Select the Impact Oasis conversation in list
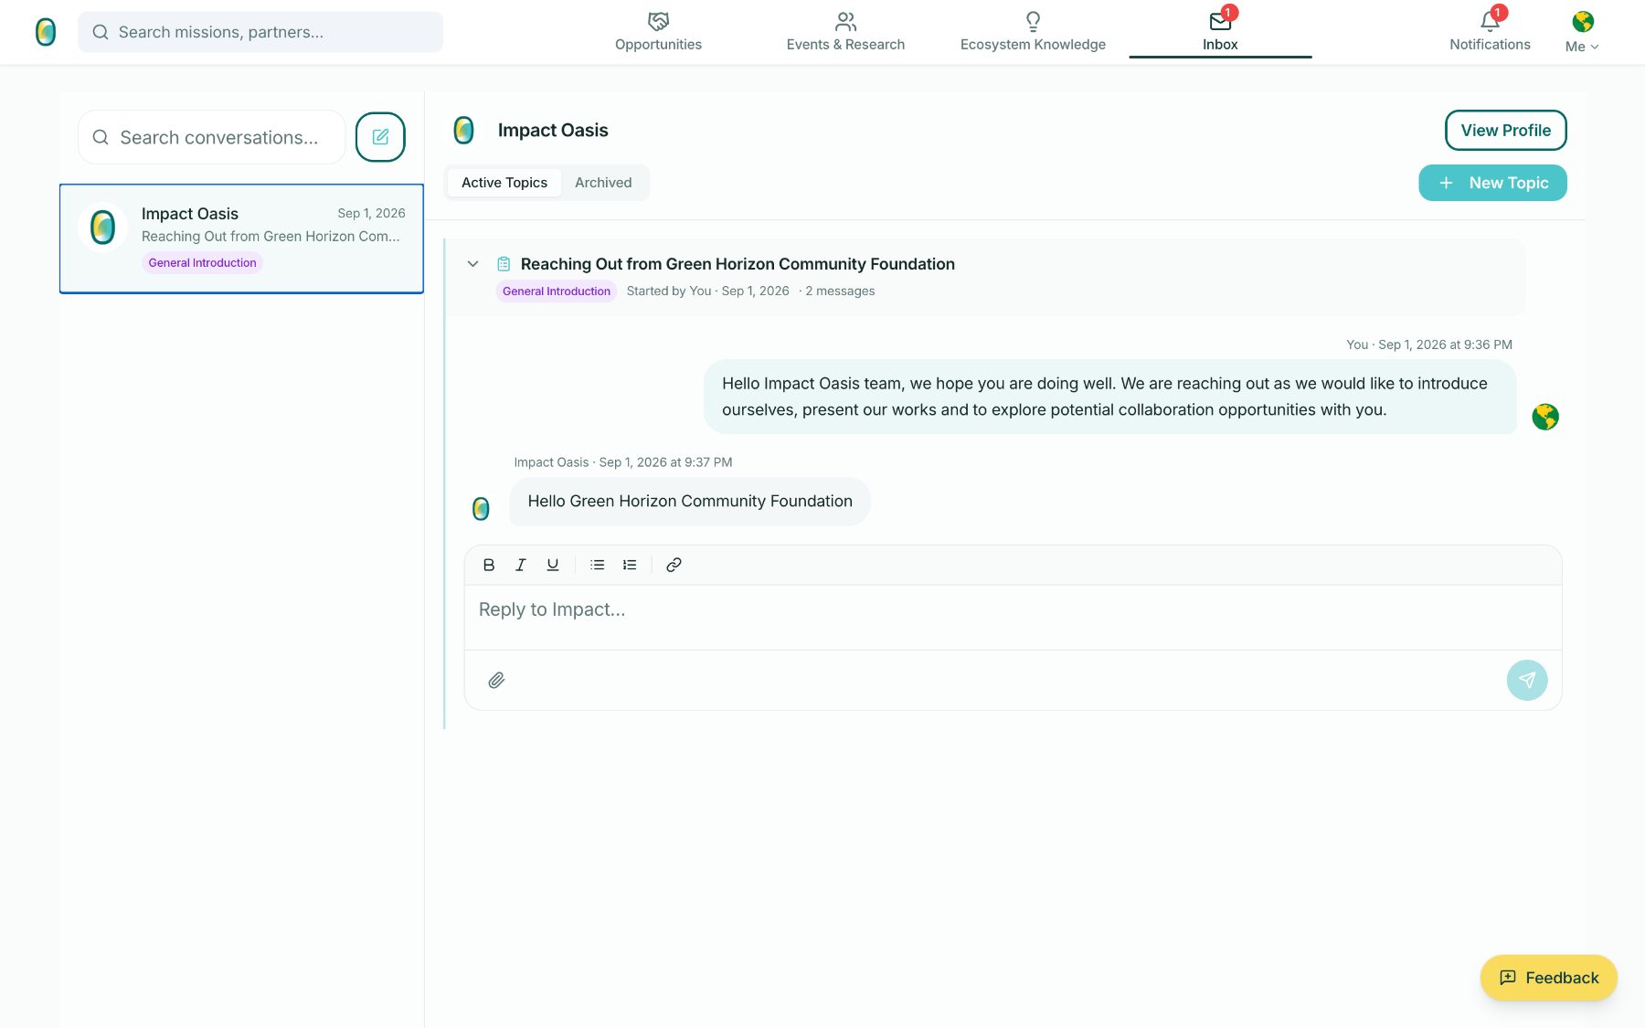Image resolution: width=1645 pixels, height=1028 pixels. pos(241,238)
